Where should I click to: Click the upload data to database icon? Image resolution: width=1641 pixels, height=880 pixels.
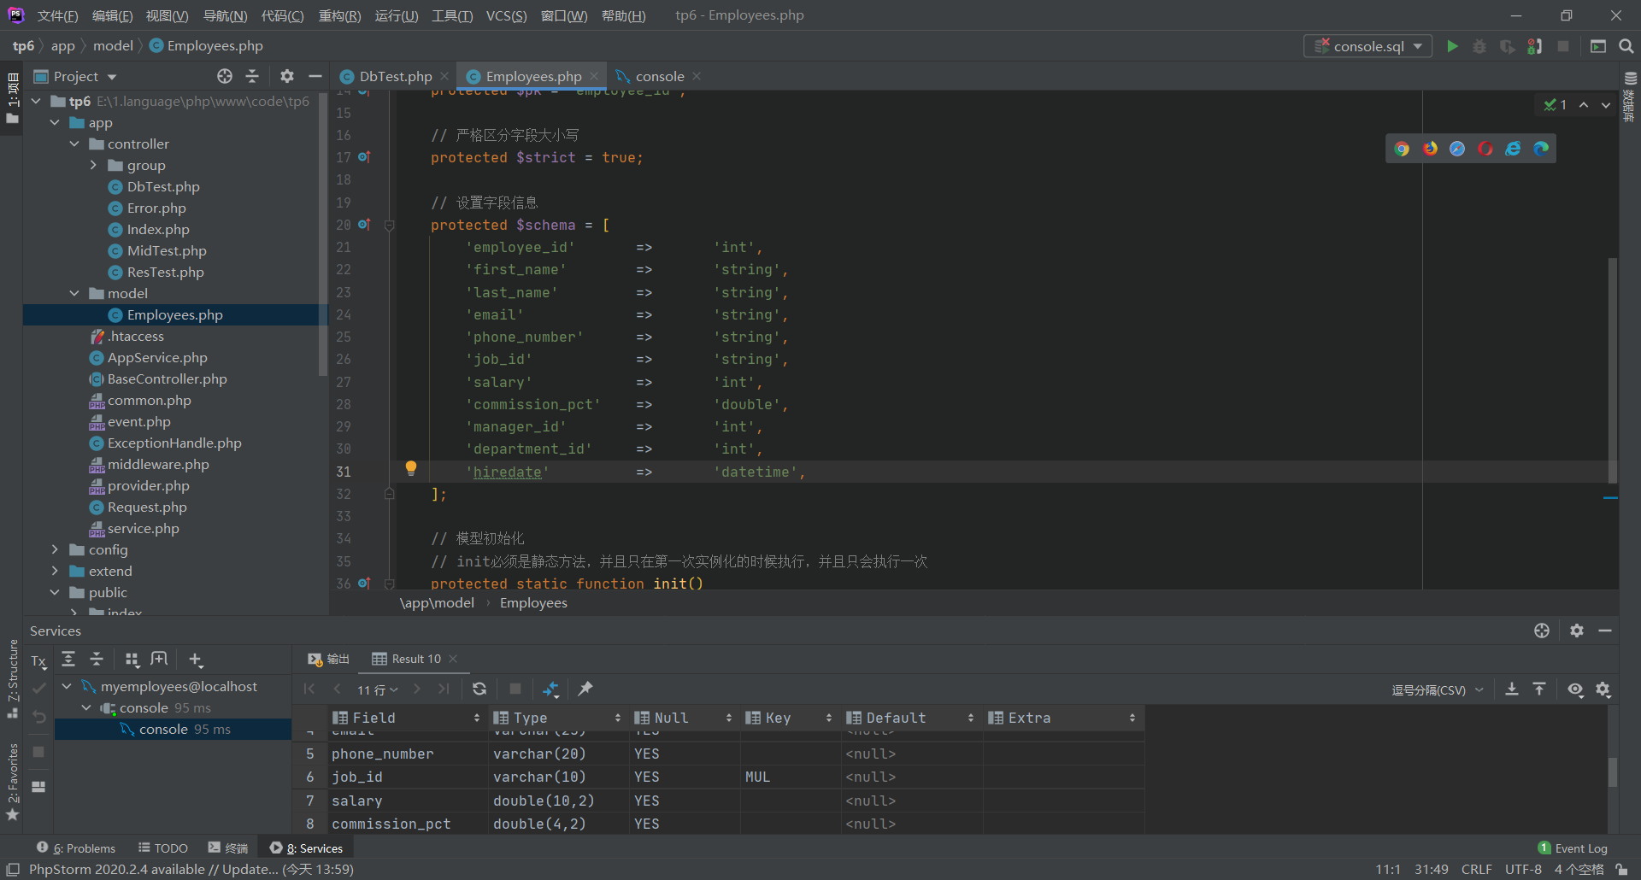pyautogui.click(x=1539, y=689)
